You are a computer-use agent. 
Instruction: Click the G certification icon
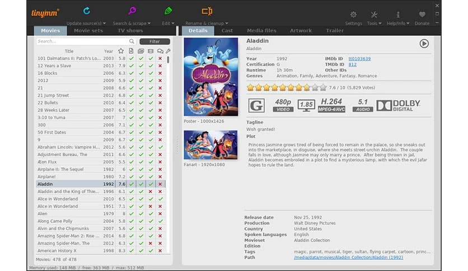point(256,105)
